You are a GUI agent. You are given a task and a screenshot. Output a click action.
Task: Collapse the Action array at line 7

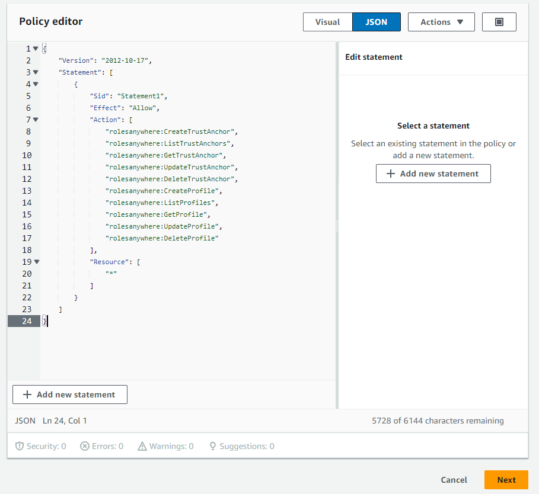coord(36,119)
